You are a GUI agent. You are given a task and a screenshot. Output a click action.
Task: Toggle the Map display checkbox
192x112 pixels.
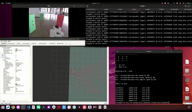(16, 56)
